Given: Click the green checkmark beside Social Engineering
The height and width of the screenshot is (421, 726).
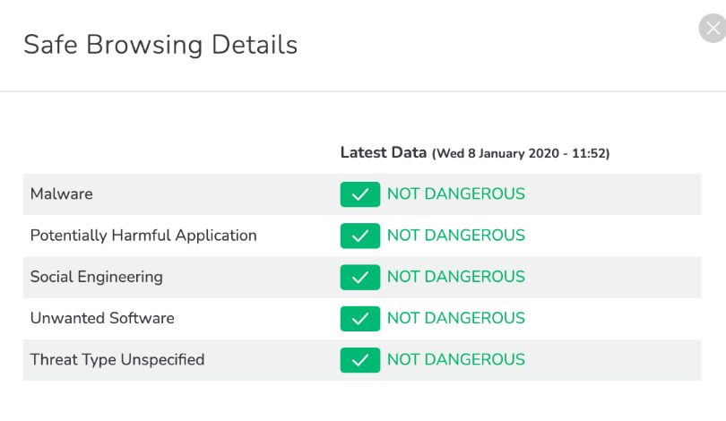Looking at the screenshot, I should pyautogui.click(x=360, y=277).
